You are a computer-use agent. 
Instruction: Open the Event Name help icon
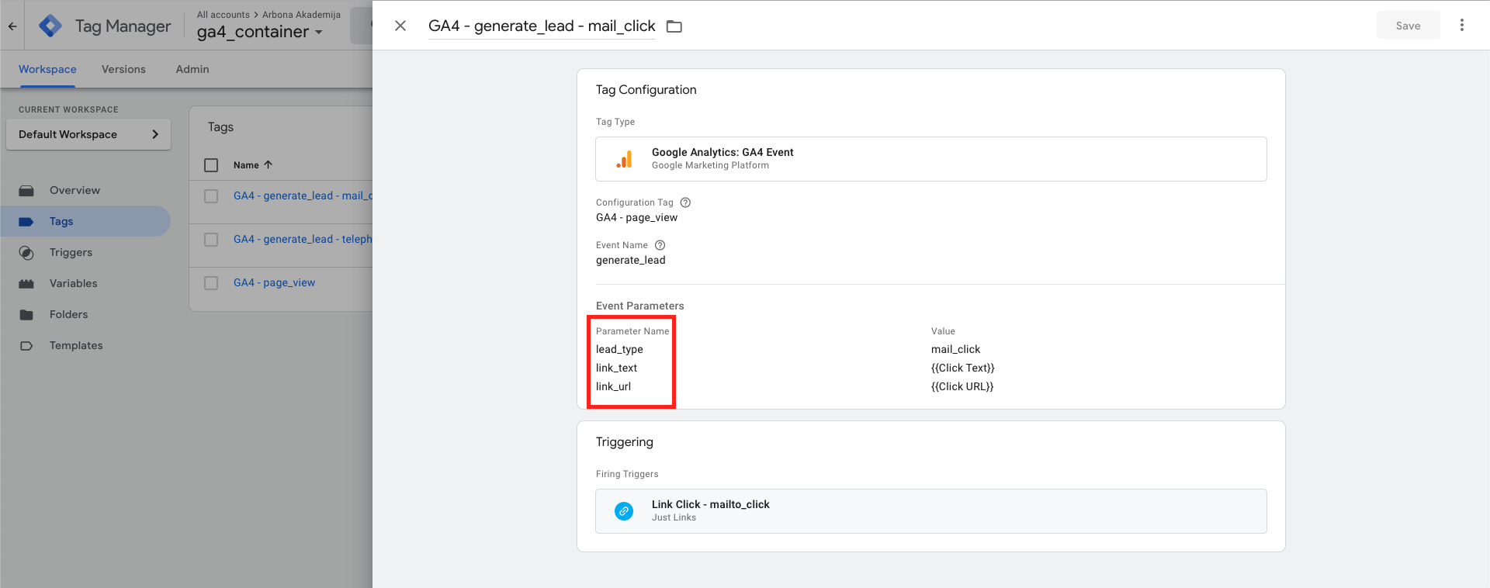[x=660, y=245]
